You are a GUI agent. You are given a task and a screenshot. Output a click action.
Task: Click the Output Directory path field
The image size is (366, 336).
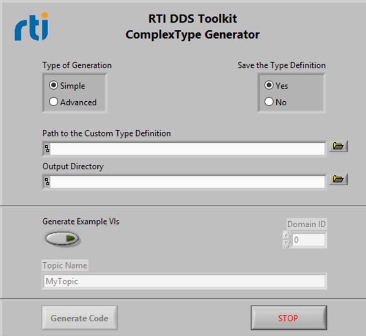click(187, 182)
